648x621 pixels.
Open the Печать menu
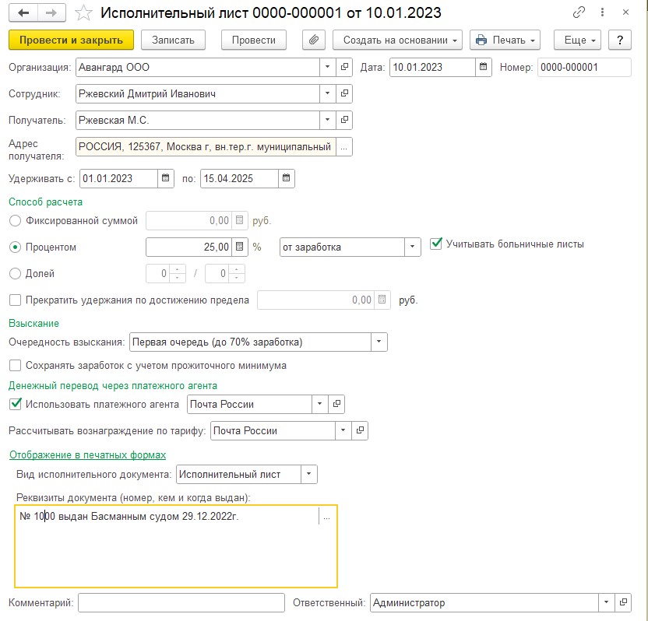tap(505, 40)
